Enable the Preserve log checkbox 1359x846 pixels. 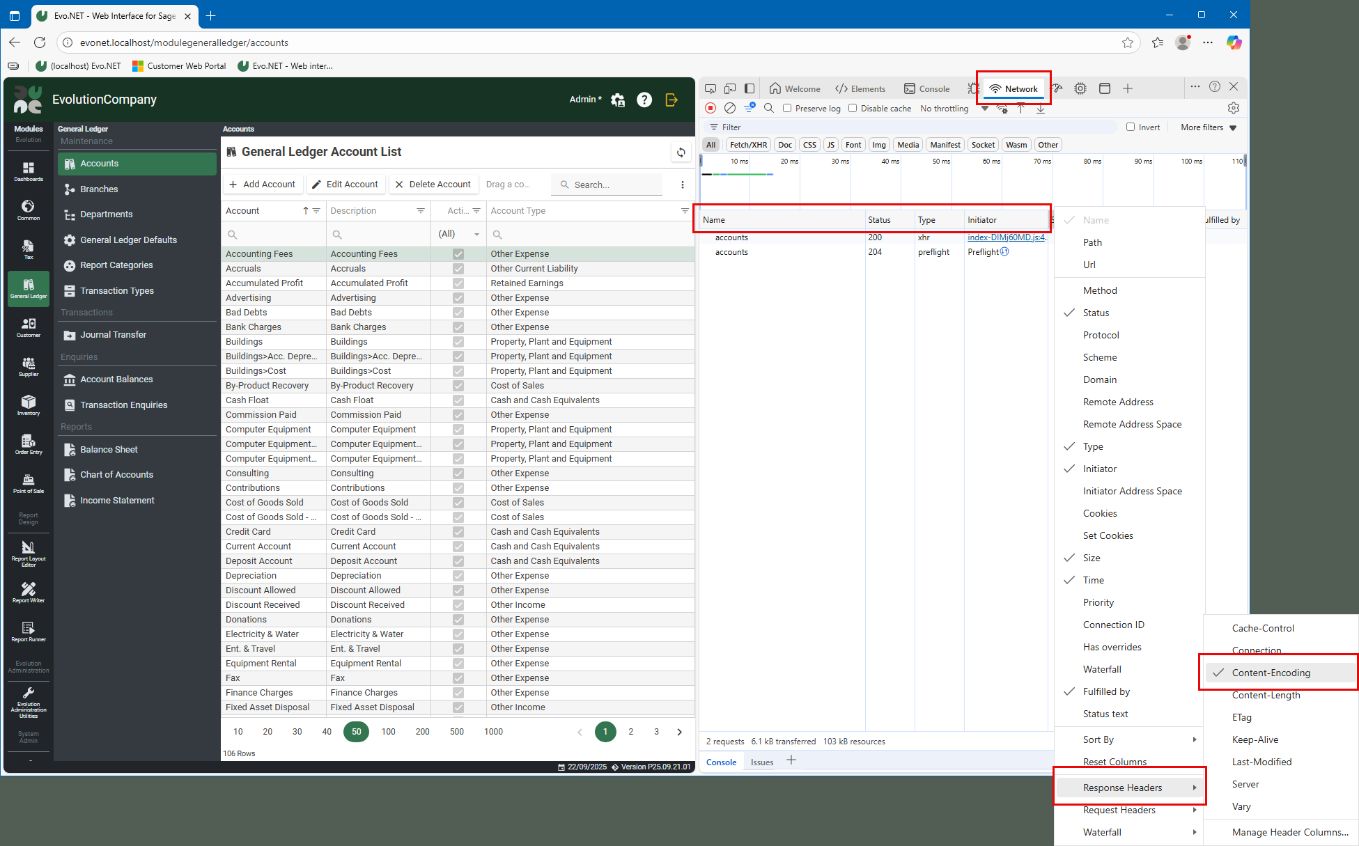pos(787,108)
